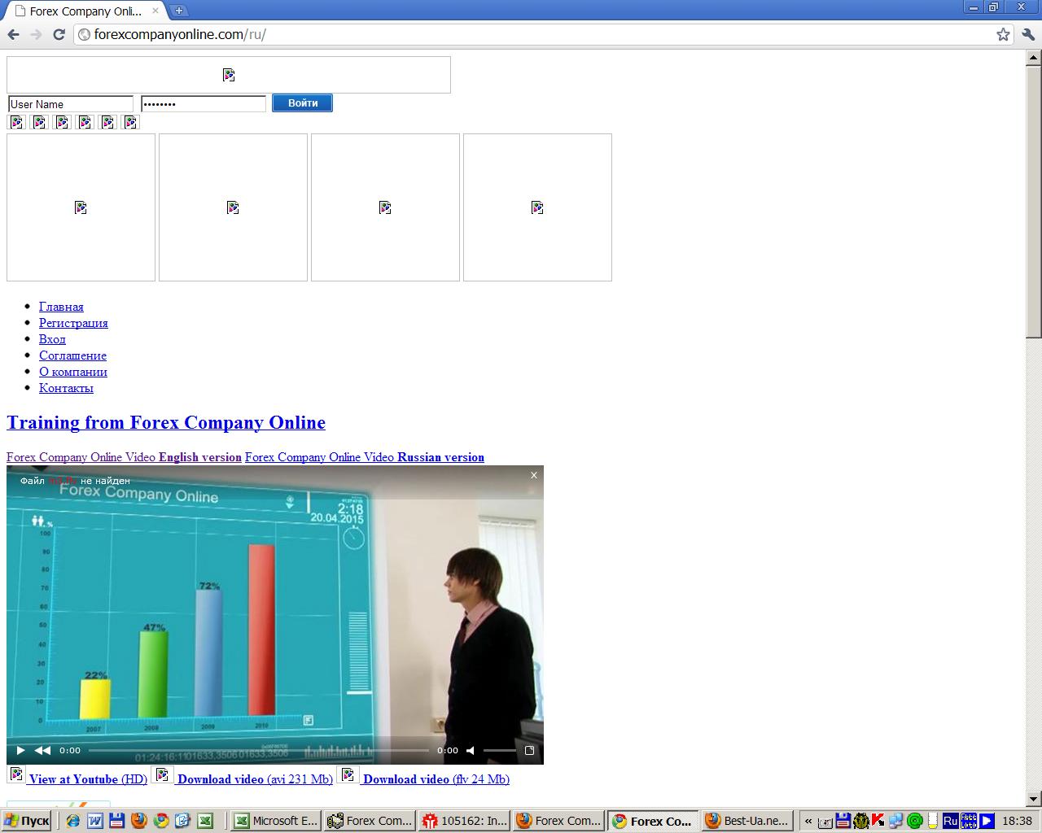The width and height of the screenshot is (1042, 833).
Task: Mute the video using the speaker icon
Action: click(471, 750)
